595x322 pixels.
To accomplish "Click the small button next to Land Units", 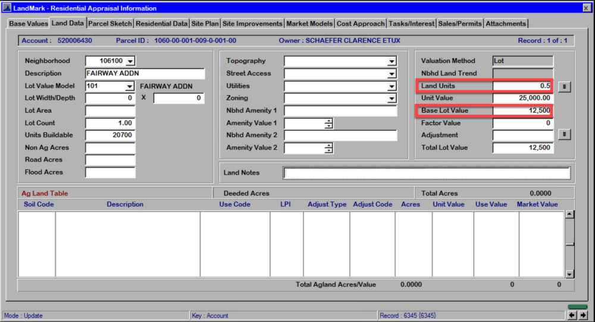I will pyautogui.click(x=564, y=86).
